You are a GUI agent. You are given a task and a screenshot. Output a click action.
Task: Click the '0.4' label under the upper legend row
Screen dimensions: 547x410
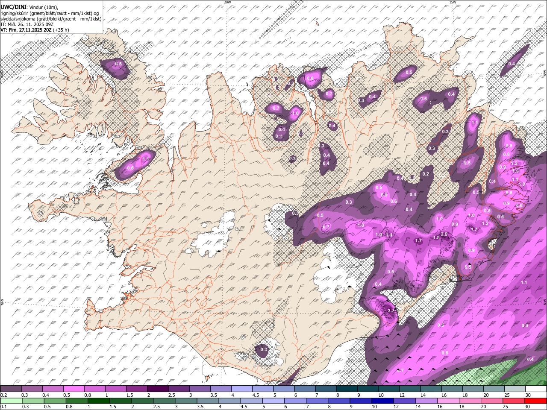coord(46,395)
